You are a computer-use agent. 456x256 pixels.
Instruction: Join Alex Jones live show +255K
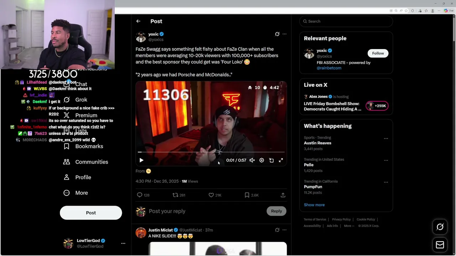(377, 106)
